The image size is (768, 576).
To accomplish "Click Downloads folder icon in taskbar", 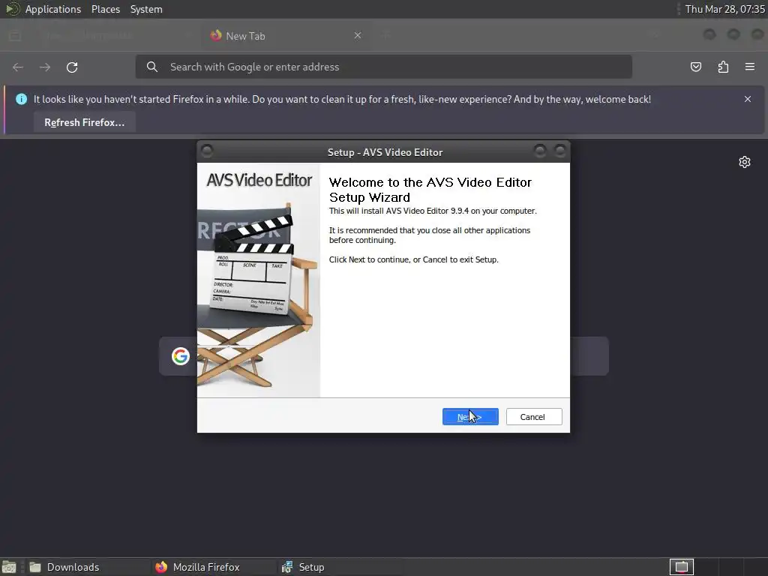I will [x=34, y=567].
